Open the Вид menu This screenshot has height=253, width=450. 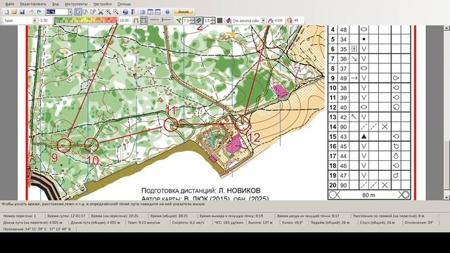click(56, 4)
